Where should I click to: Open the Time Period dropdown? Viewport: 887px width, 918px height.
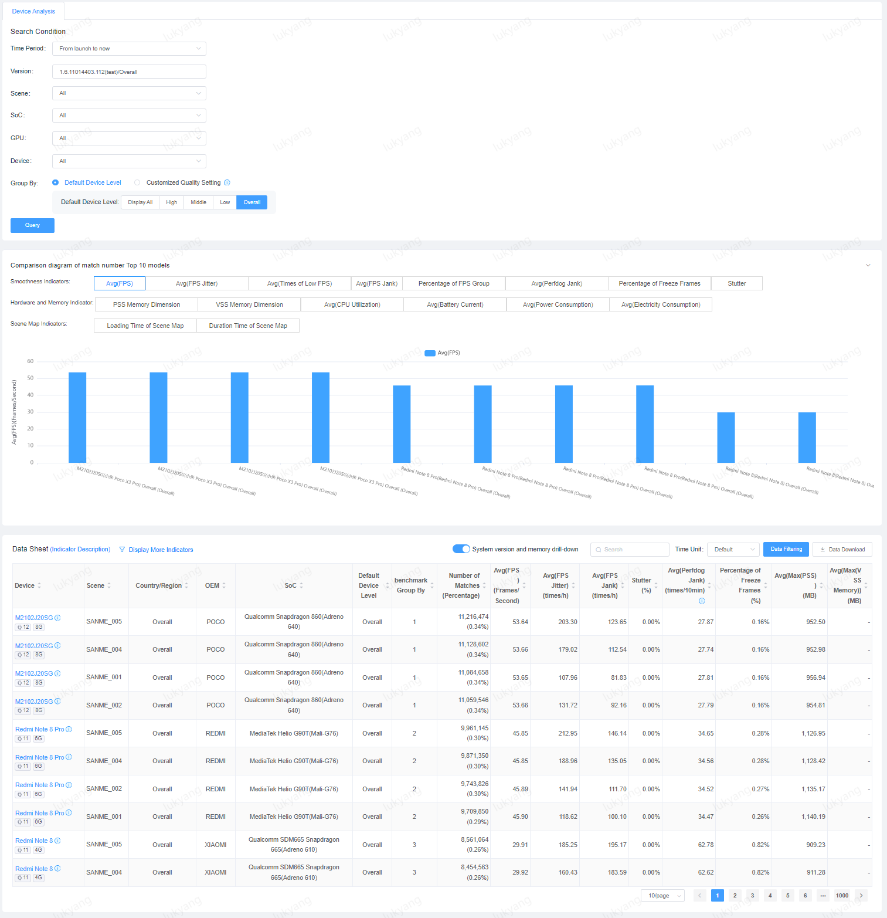tap(129, 49)
